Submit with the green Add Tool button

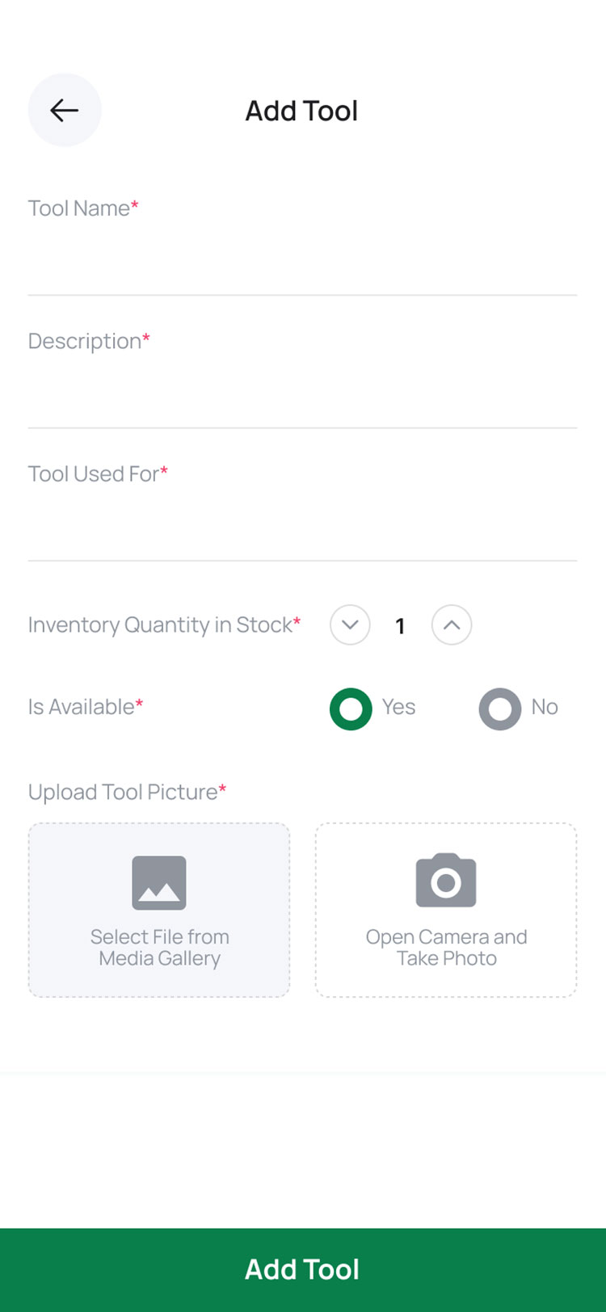click(x=303, y=1269)
